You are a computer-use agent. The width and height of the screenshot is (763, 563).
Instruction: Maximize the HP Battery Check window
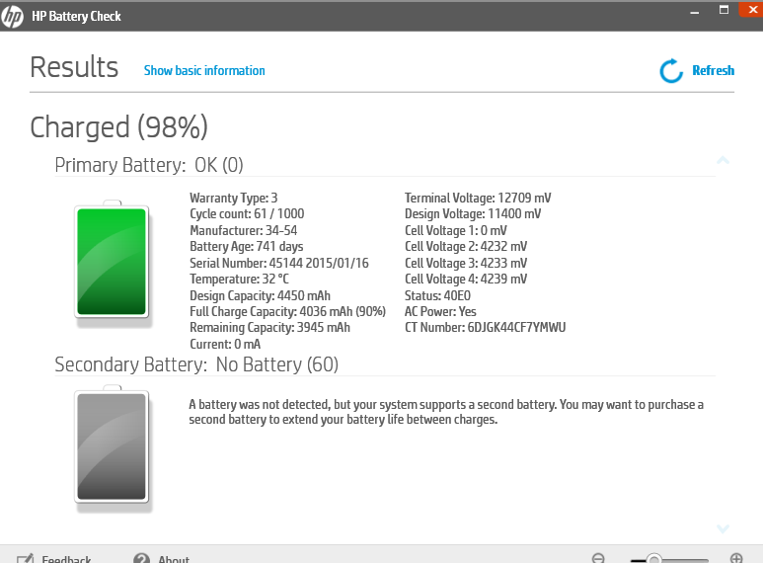[x=725, y=10]
